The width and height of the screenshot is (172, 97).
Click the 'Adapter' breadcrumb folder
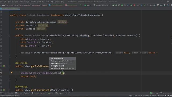45,5
